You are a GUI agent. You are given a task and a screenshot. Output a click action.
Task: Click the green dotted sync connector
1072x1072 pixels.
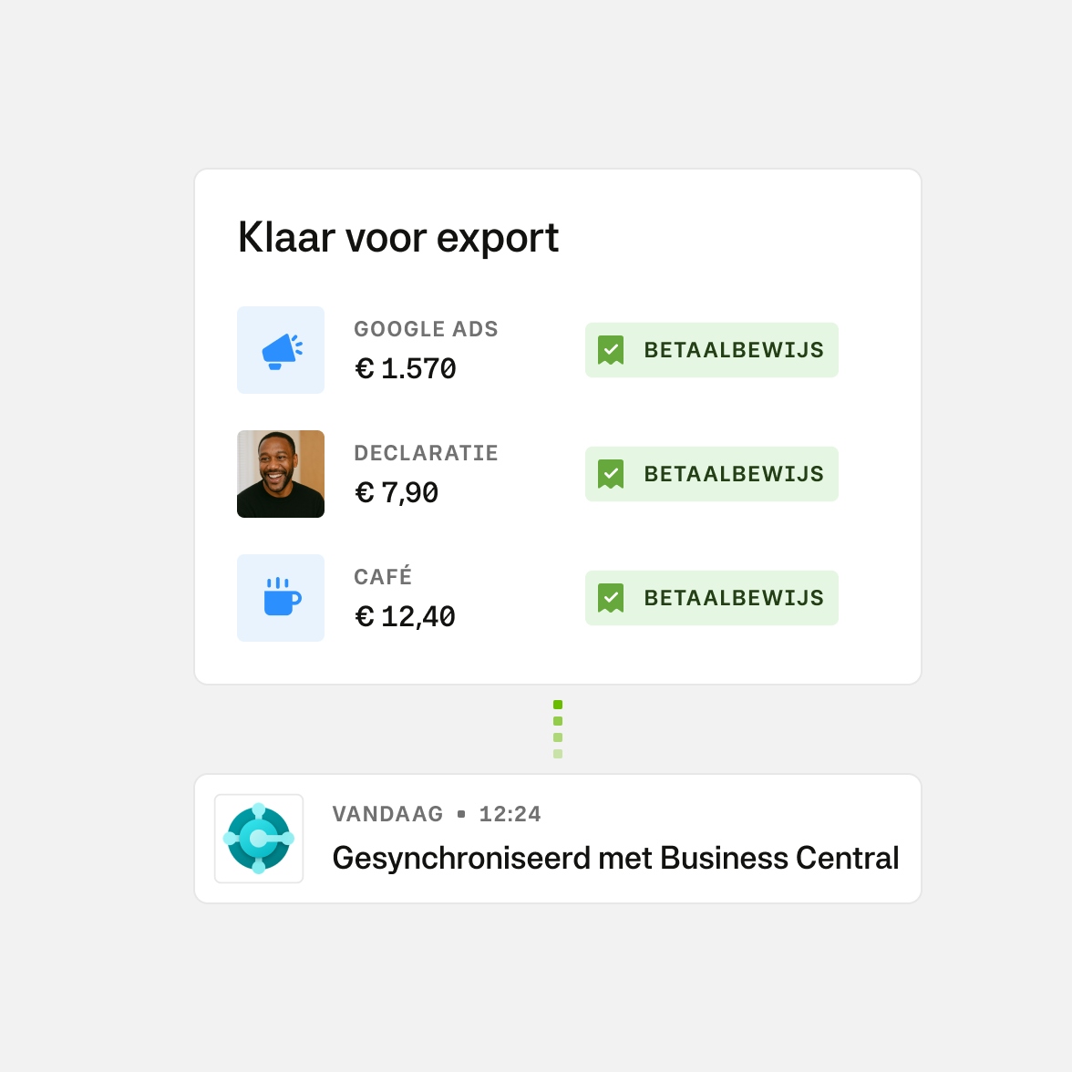558,729
